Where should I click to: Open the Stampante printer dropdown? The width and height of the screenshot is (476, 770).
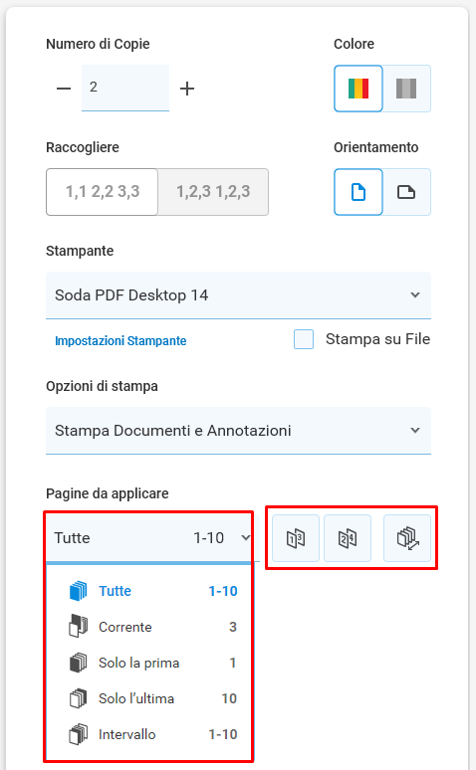click(238, 295)
